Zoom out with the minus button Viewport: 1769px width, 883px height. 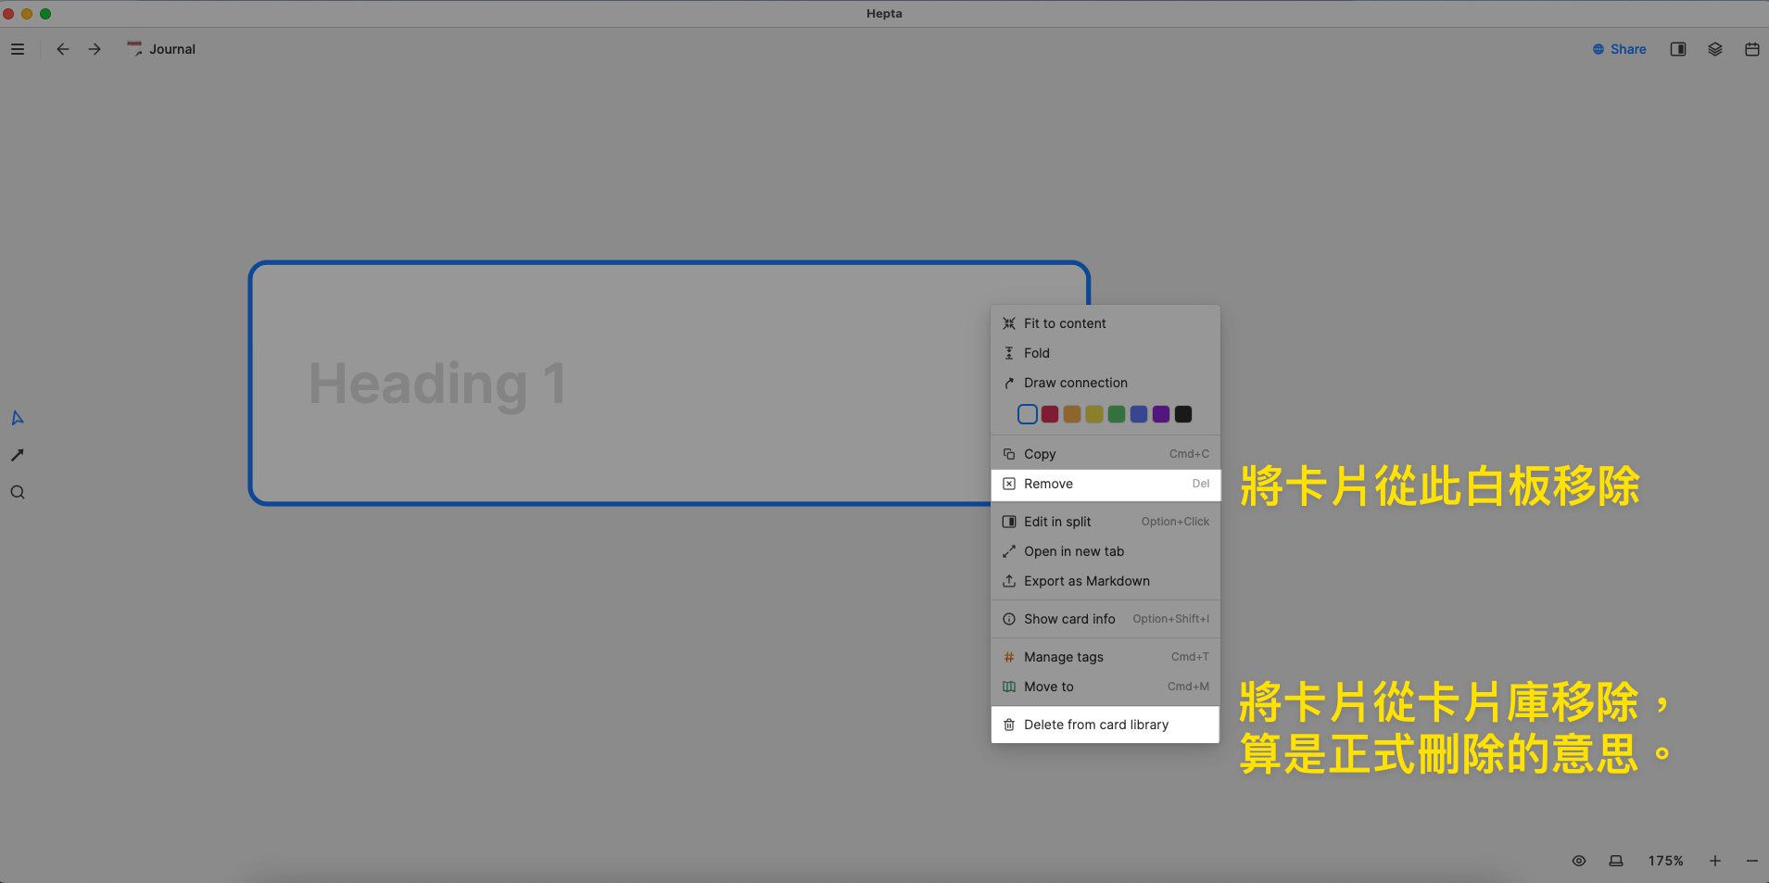[1751, 861]
